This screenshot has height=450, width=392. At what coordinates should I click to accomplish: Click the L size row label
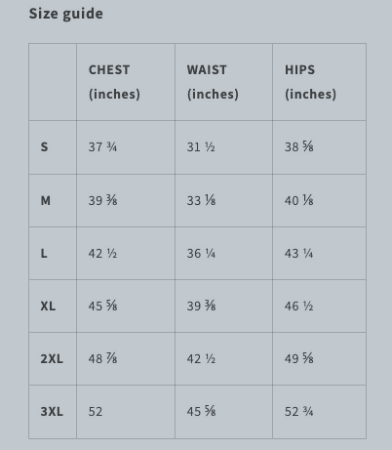44,254
